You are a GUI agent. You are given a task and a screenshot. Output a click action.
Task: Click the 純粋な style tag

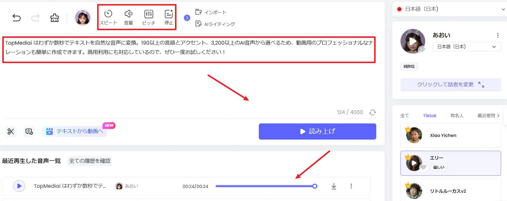click(x=409, y=67)
